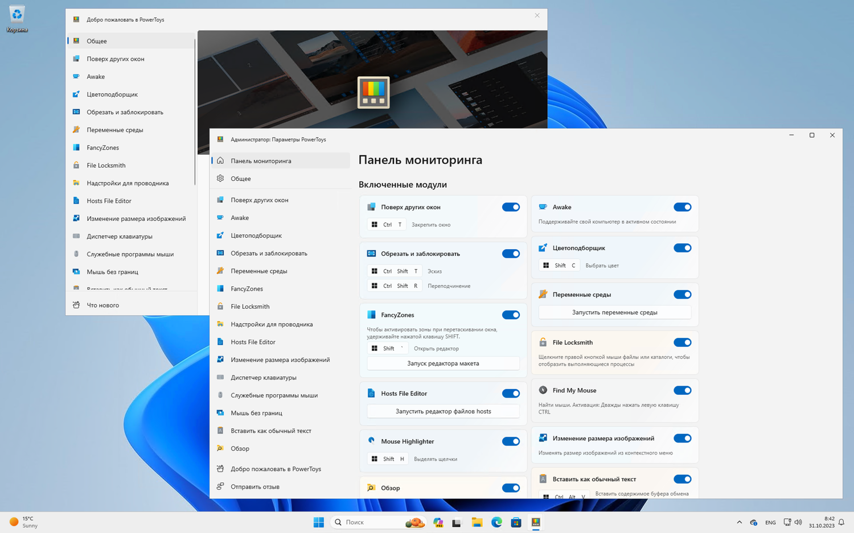
Task: Click the Awake icon in the Welcome window sidebar
Action: click(x=76, y=76)
